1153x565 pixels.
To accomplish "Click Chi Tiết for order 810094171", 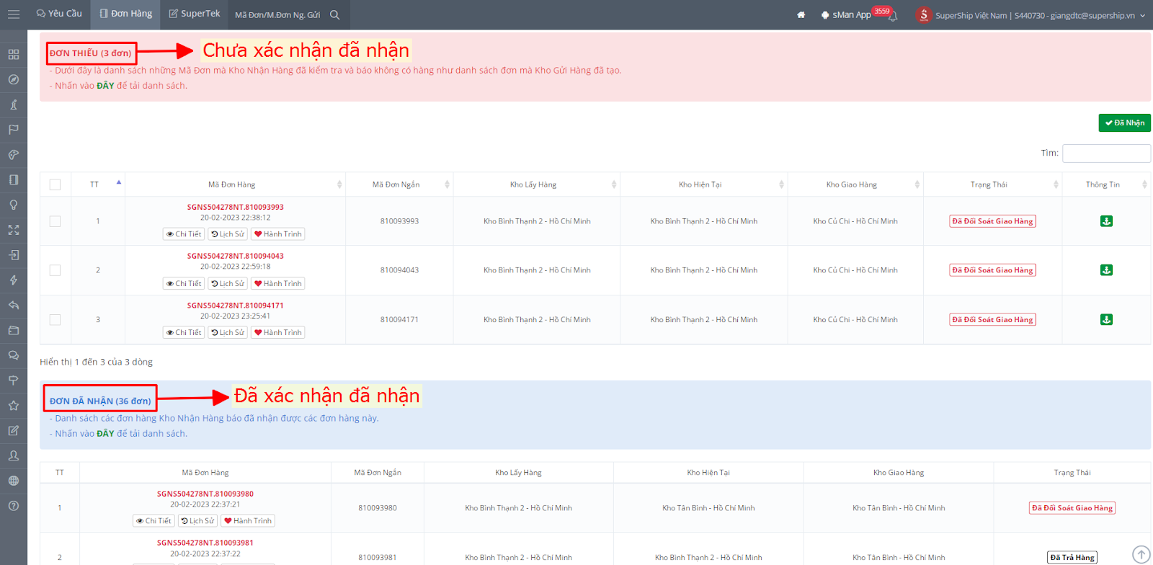I will tap(184, 332).
